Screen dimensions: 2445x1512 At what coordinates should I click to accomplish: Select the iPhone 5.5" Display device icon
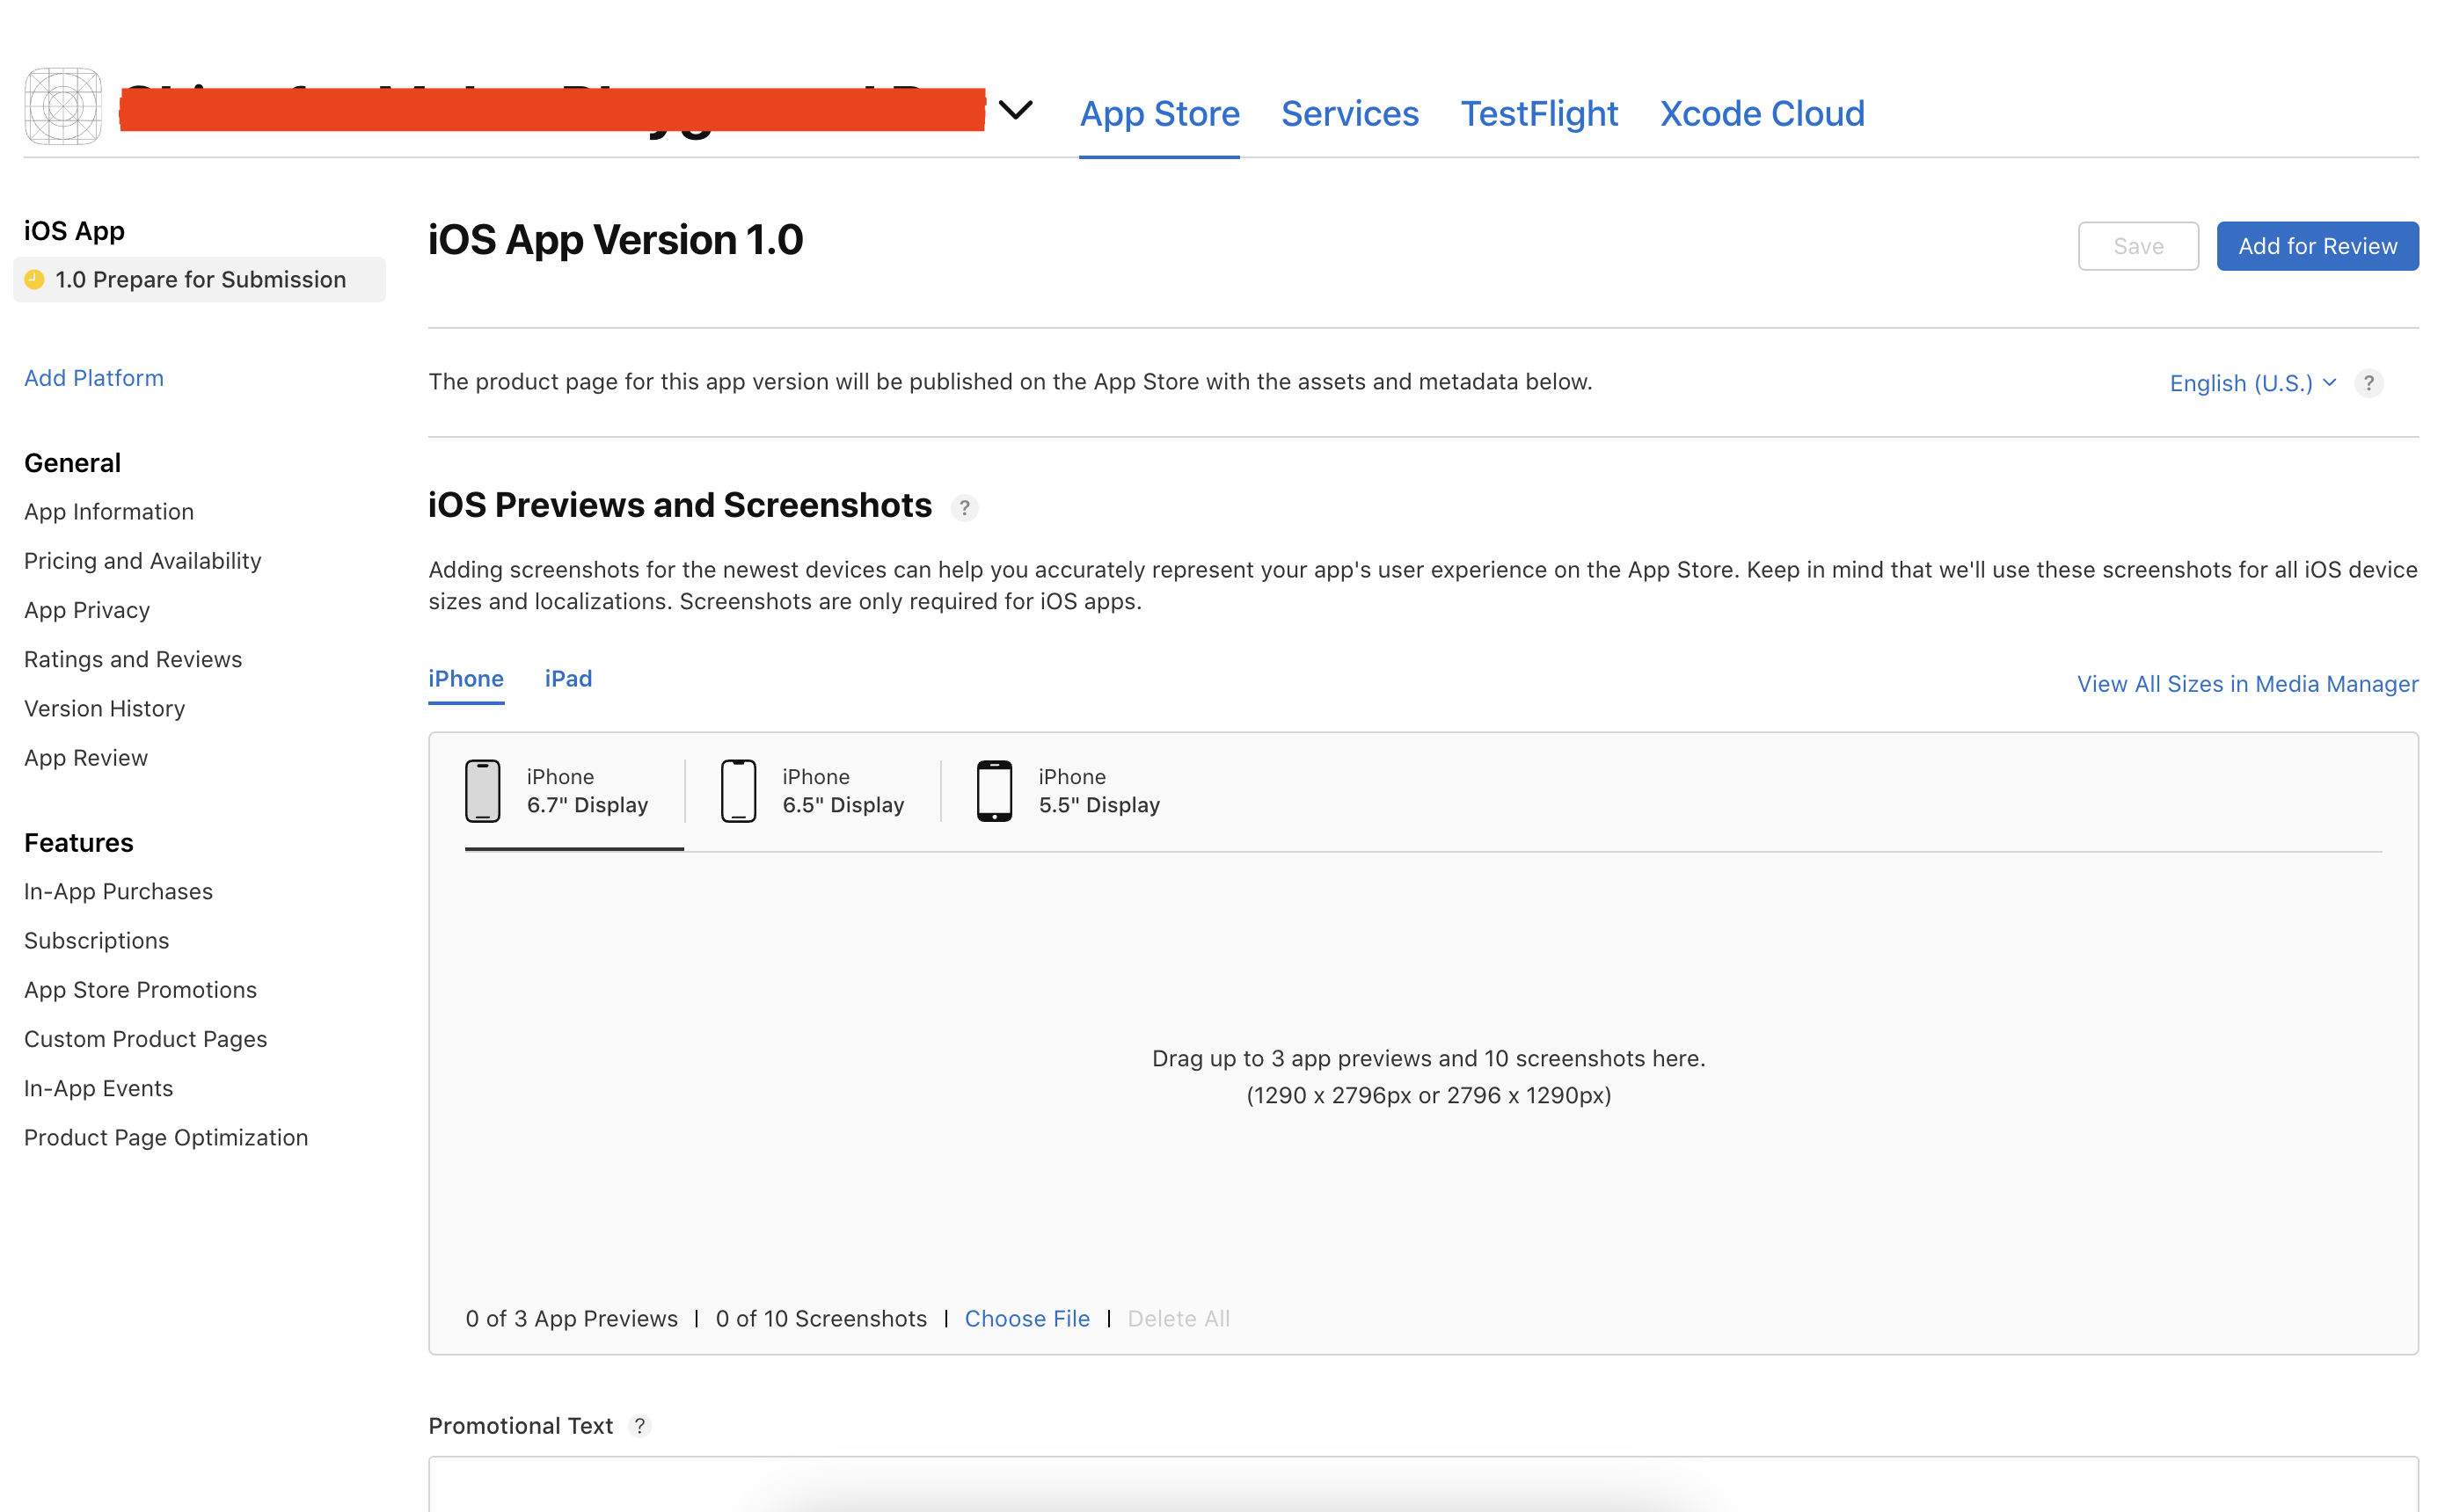click(x=994, y=791)
